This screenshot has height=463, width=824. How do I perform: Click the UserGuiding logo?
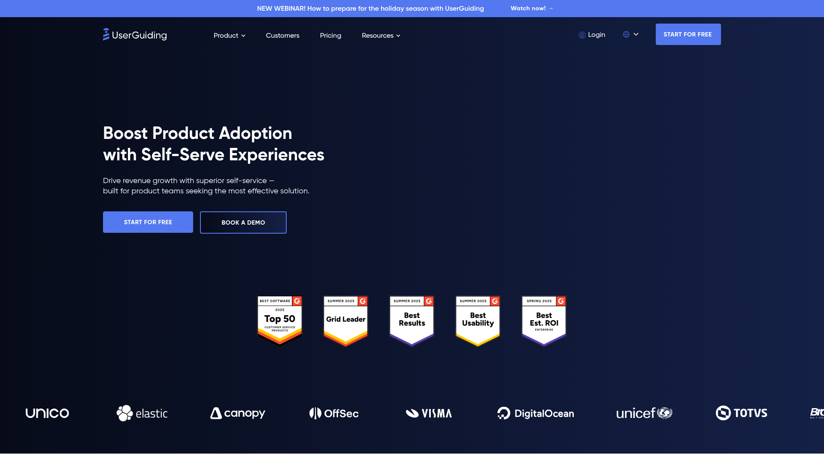pyautogui.click(x=134, y=35)
